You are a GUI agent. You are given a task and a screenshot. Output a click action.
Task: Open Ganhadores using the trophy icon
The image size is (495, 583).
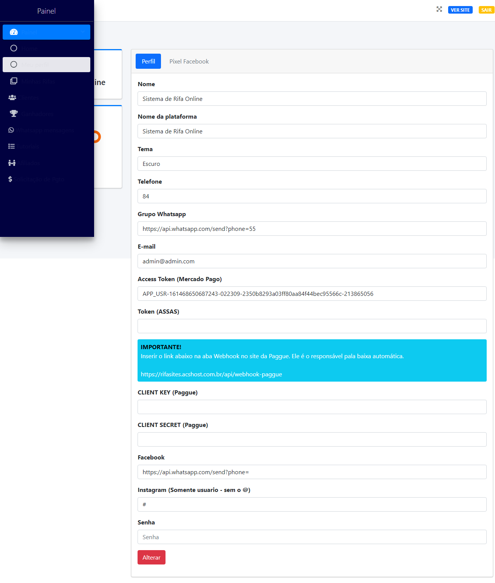click(14, 114)
